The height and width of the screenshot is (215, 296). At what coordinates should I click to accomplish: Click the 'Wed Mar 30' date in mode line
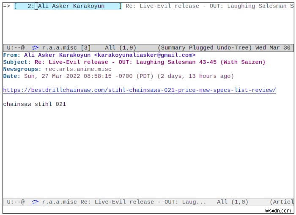click(x=273, y=47)
